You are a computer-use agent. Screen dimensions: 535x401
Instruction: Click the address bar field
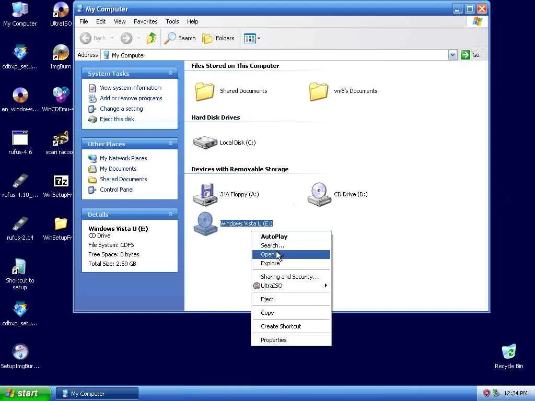pyautogui.click(x=275, y=55)
